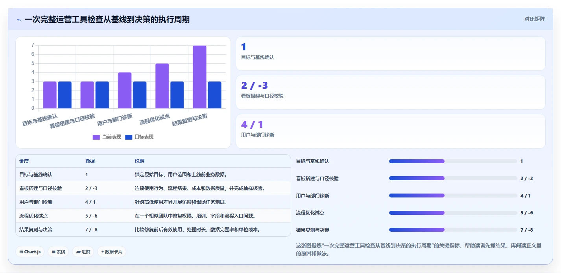Viewport: 561px width, 273px height.
Task: Click the 对比矩阵 label in header
Action: tap(534, 19)
